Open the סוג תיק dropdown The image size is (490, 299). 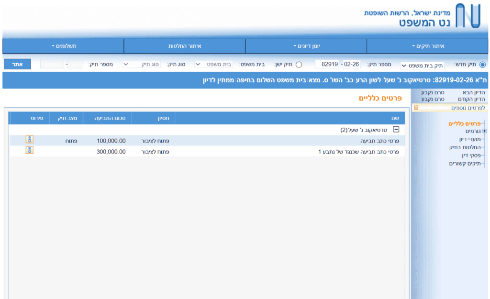point(142,65)
